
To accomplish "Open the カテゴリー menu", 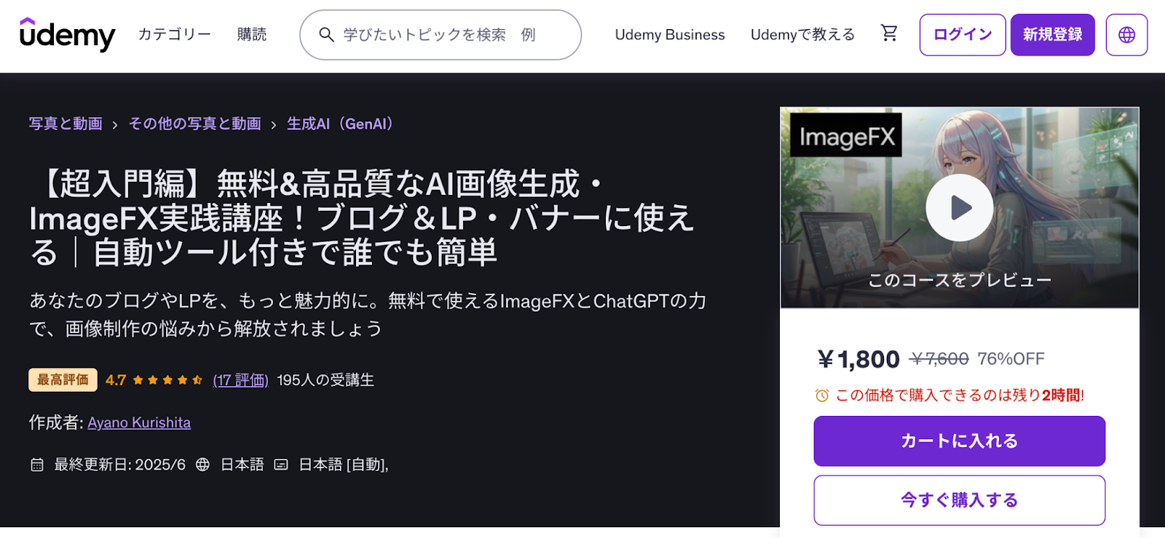I will pos(175,34).
